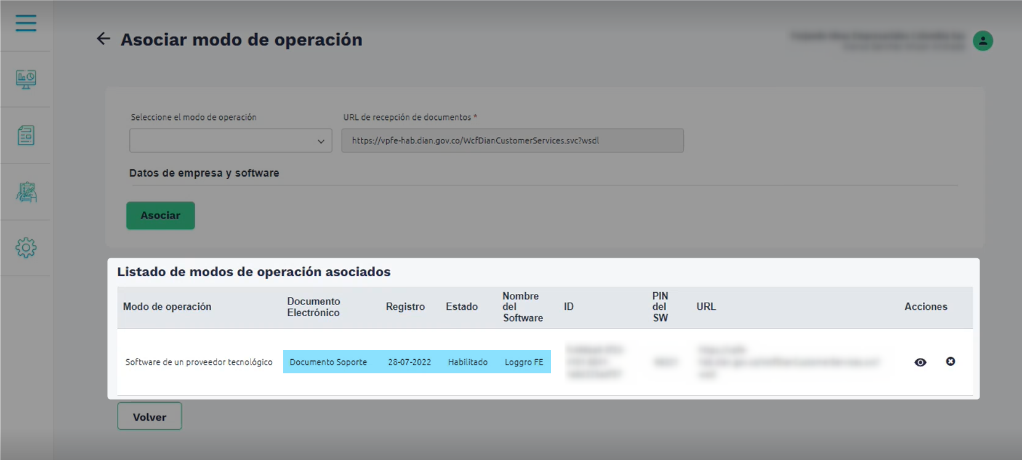View row details with the eye icon
The image size is (1022, 460).
[920, 362]
